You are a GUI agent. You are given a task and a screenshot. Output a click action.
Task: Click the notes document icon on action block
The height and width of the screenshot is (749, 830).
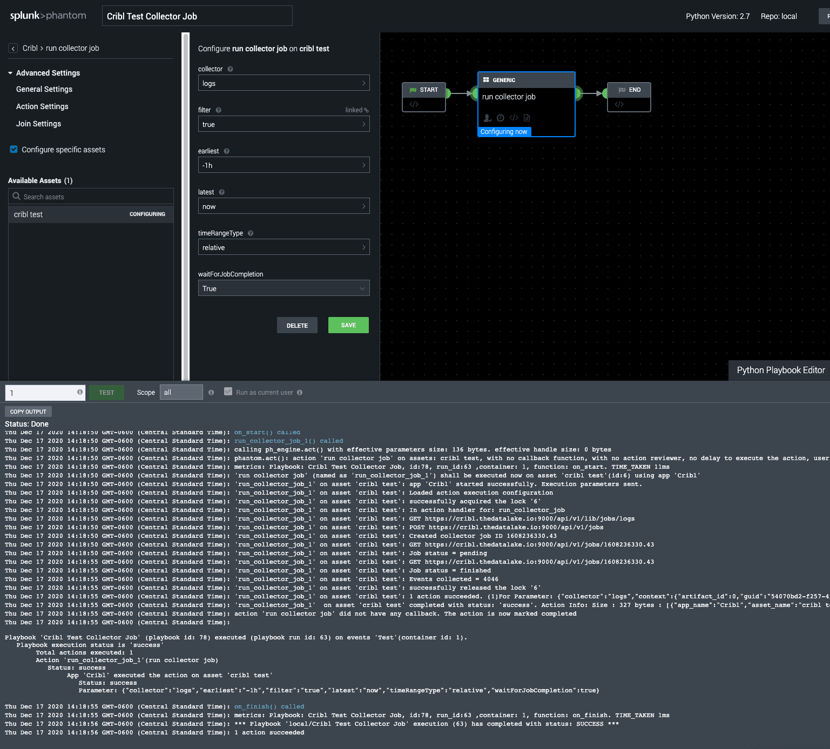pos(527,118)
